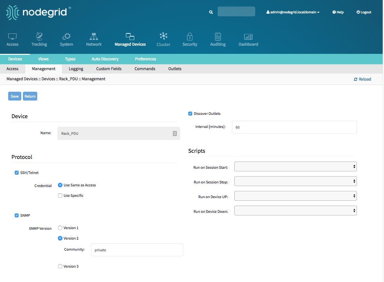This screenshot has width=384, height=282.
Task: Click the search input box
Action: pyautogui.click(x=236, y=11)
